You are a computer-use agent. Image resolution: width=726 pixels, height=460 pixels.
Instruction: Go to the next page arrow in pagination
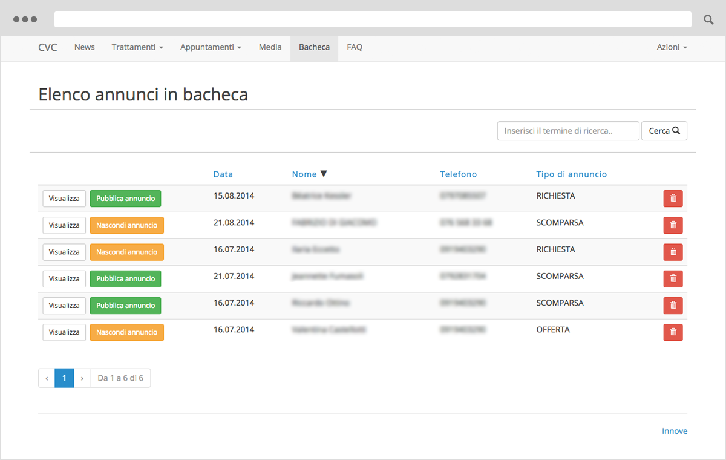point(82,378)
